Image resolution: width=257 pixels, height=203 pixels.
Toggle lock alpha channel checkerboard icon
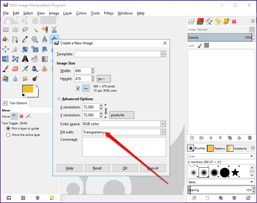pos(206,45)
